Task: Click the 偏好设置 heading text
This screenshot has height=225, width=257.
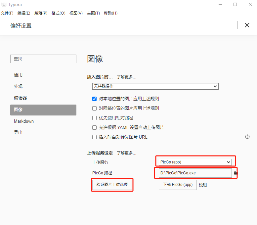Action: pos(21,26)
